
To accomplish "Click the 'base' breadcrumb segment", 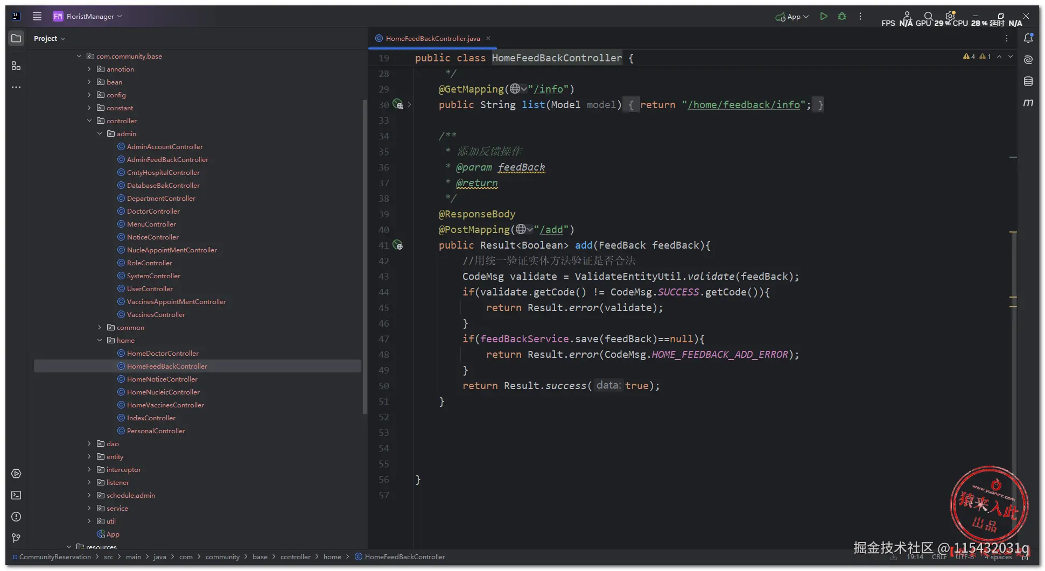I will click(260, 556).
